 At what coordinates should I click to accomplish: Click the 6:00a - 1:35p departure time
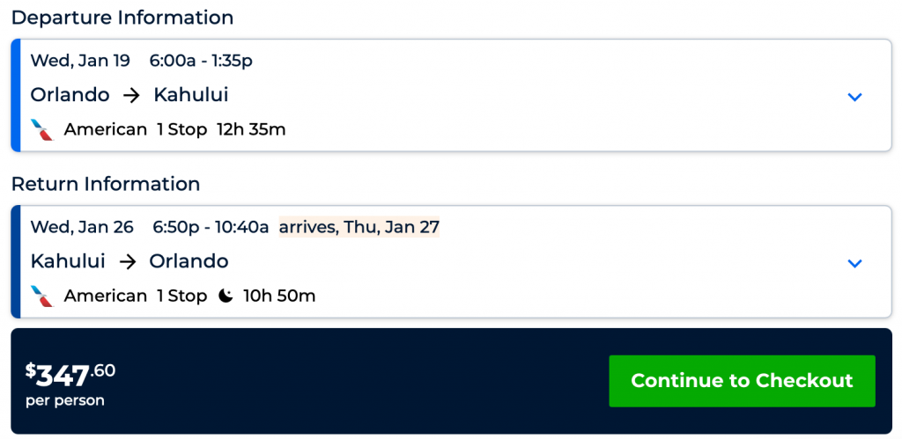202,61
